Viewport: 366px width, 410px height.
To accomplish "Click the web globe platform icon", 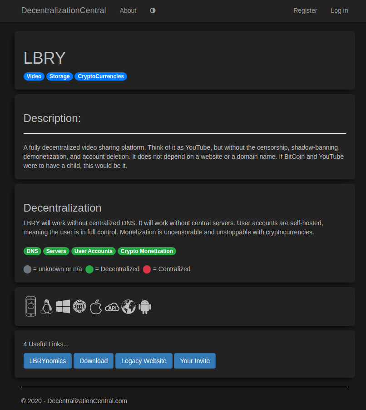I will (x=129, y=306).
